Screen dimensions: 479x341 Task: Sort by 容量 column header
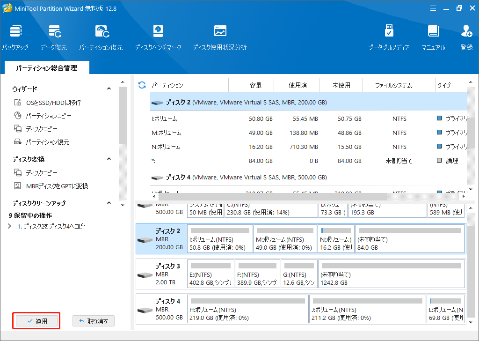251,85
